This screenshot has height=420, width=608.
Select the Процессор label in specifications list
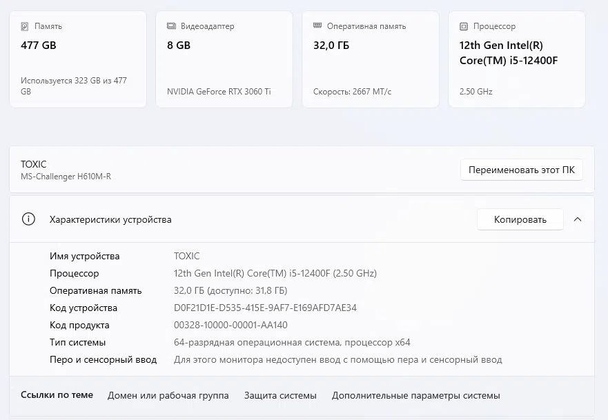pyautogui.click(x=74, y=274)
